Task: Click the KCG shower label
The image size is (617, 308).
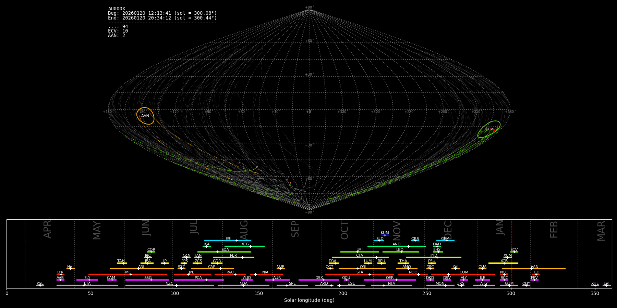Action: (x=245, y=244)
